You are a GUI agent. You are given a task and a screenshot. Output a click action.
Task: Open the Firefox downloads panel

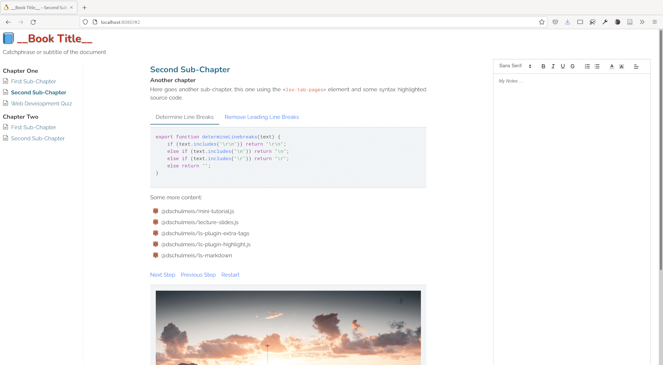pyautogui.click(x=567, y=22)
